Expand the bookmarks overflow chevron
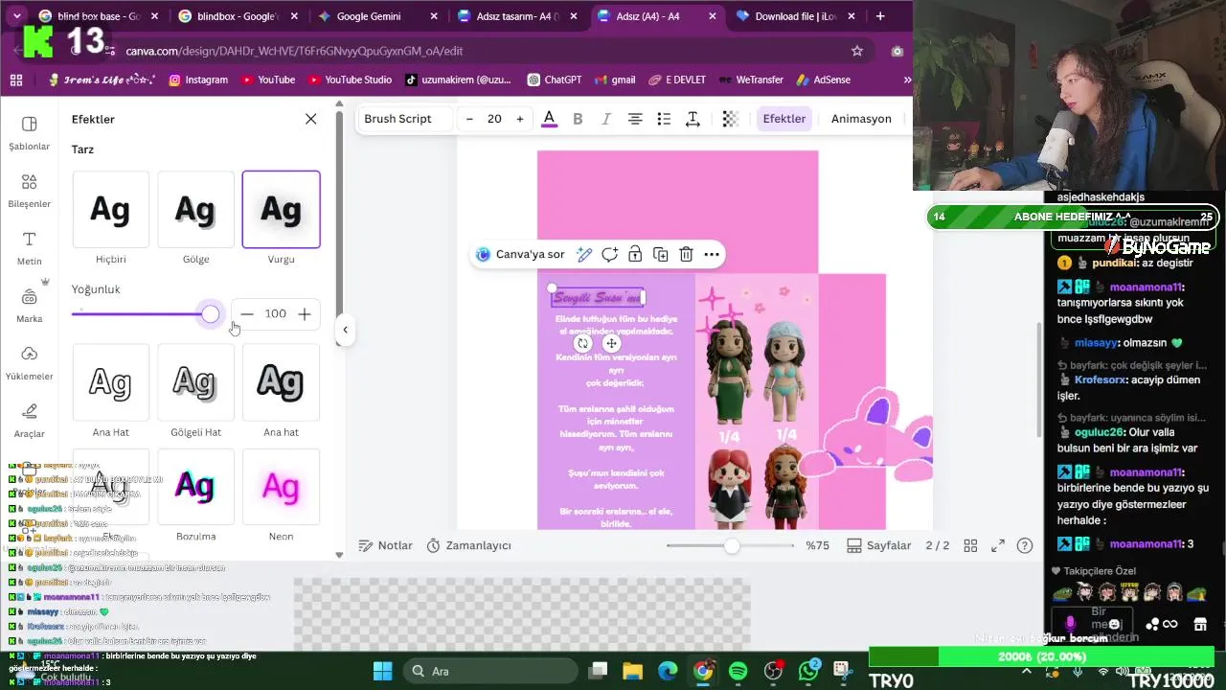This screenshot has width=1226, height=690. [x=906, y=80]
